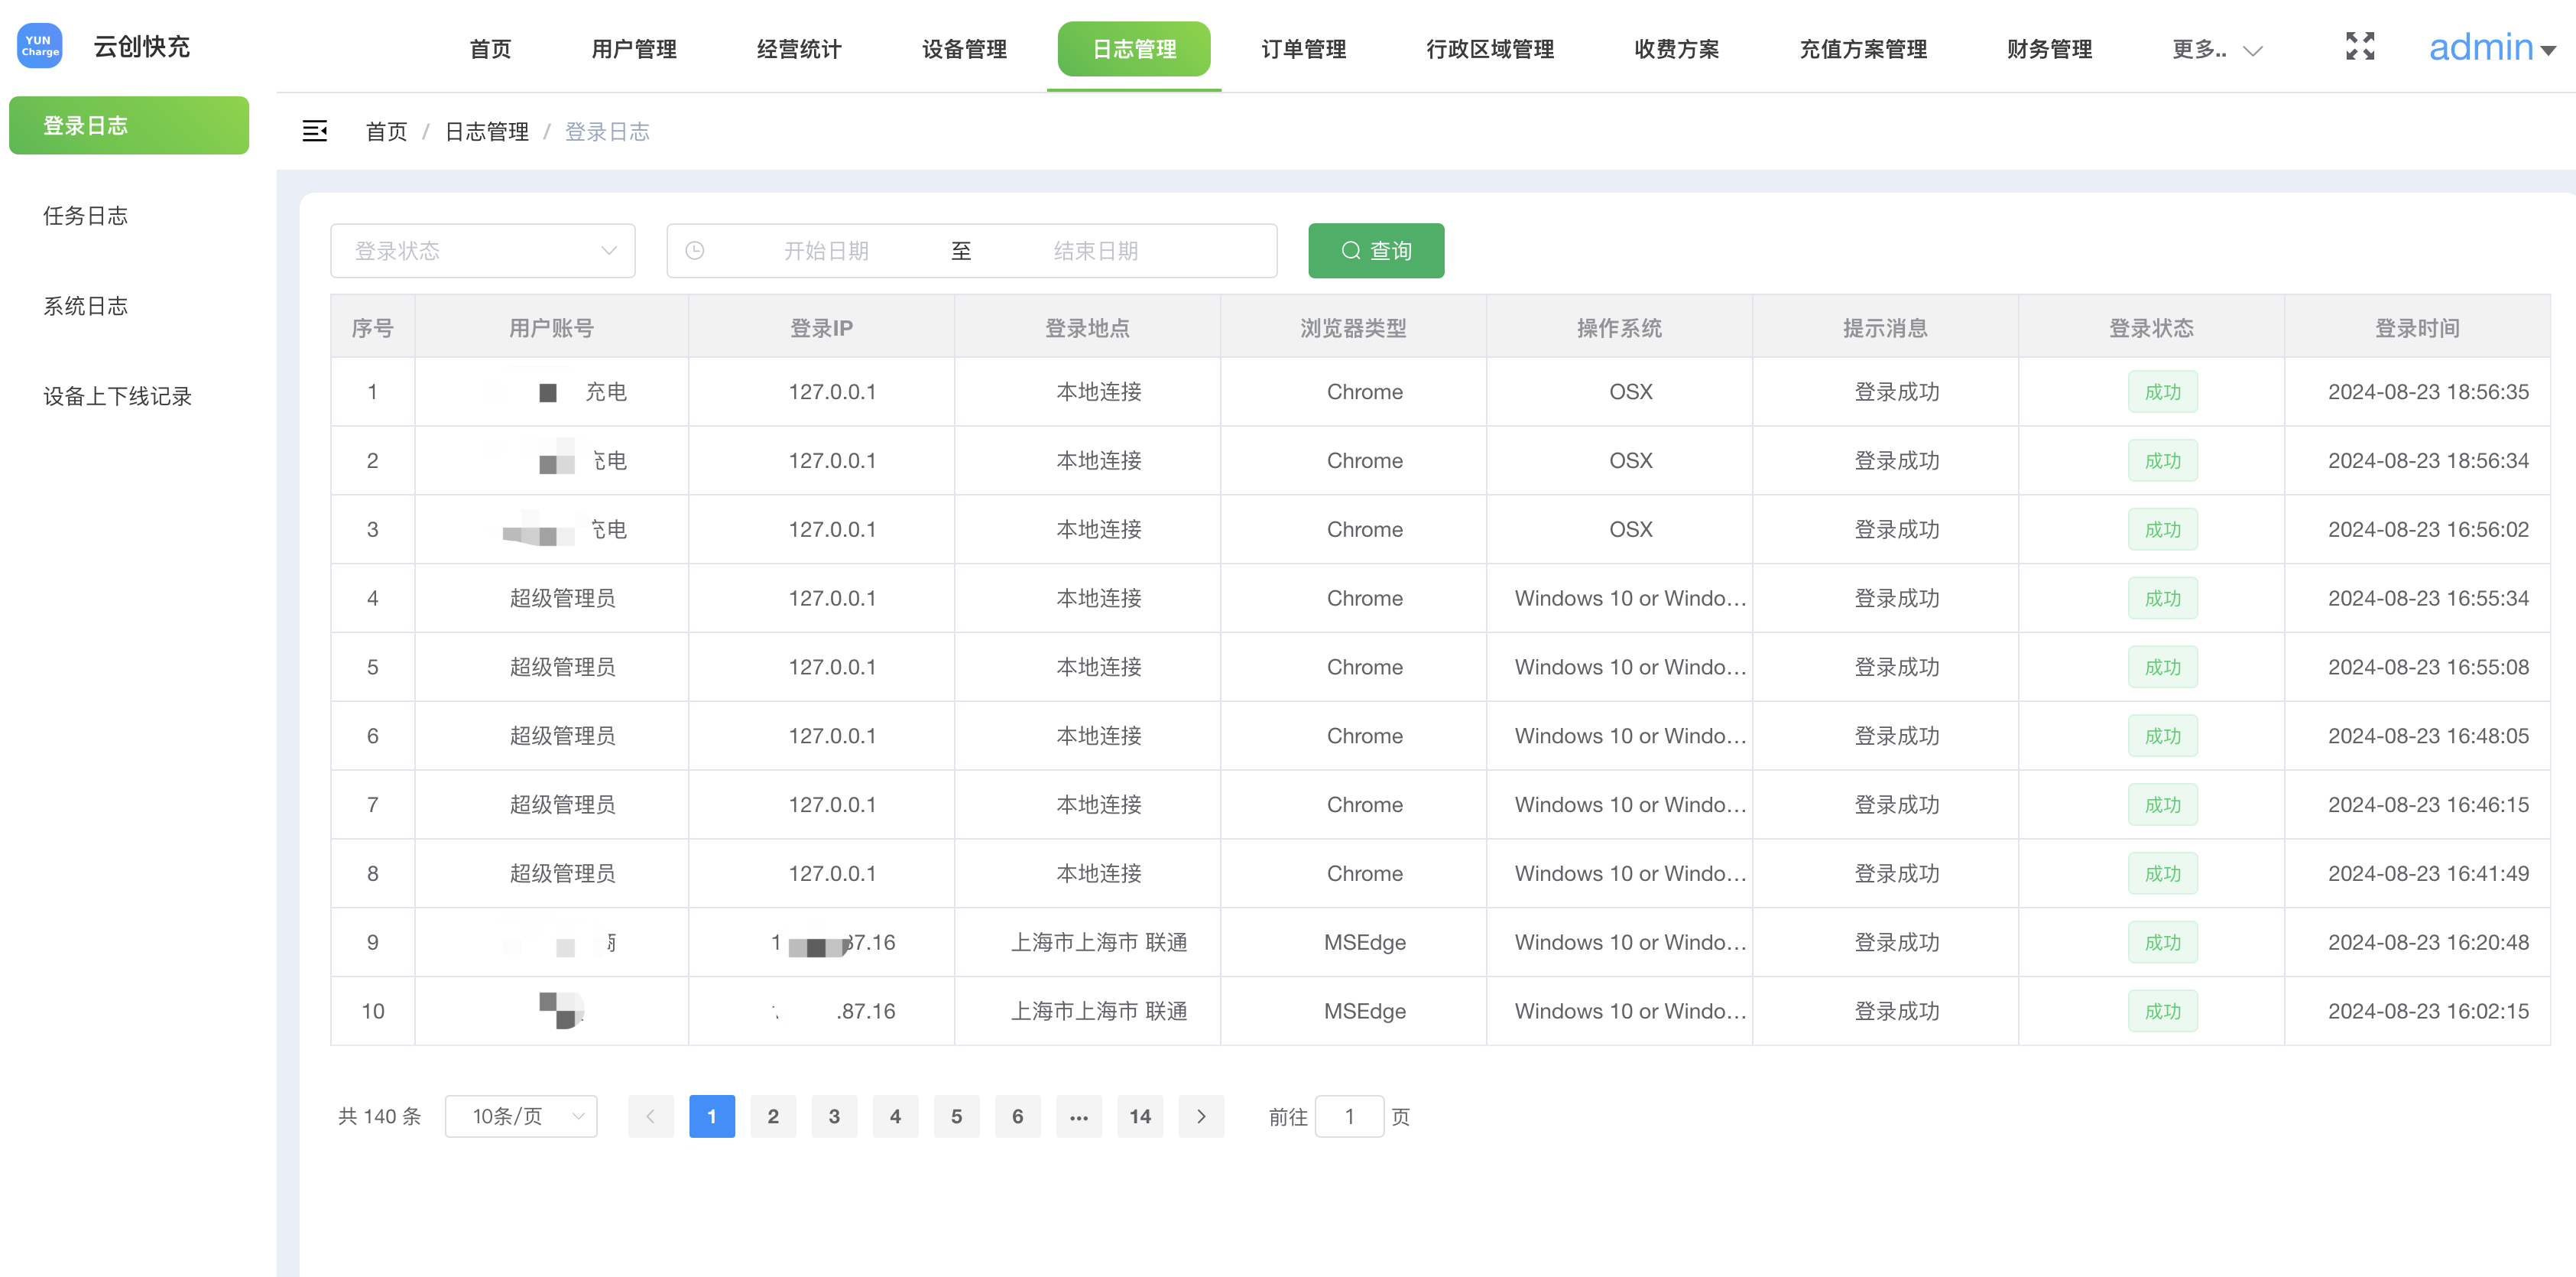Open the 行政区域管理 nav tab
The width and height of the screenshot is (2576, 1277).
1490,49
